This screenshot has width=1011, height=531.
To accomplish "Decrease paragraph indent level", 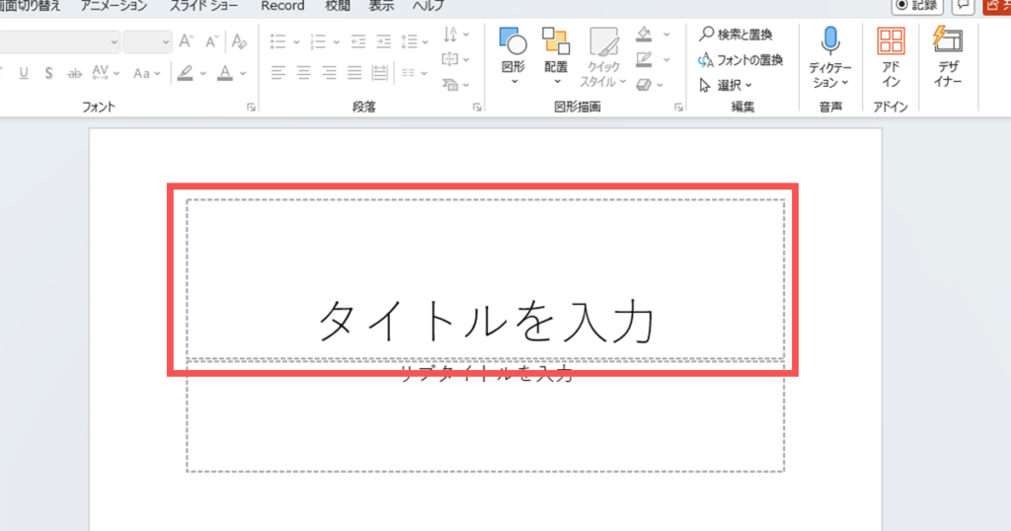I will click(357, 41).
